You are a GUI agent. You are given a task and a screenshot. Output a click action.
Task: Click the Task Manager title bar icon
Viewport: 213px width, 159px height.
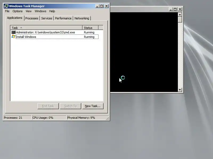6,6
